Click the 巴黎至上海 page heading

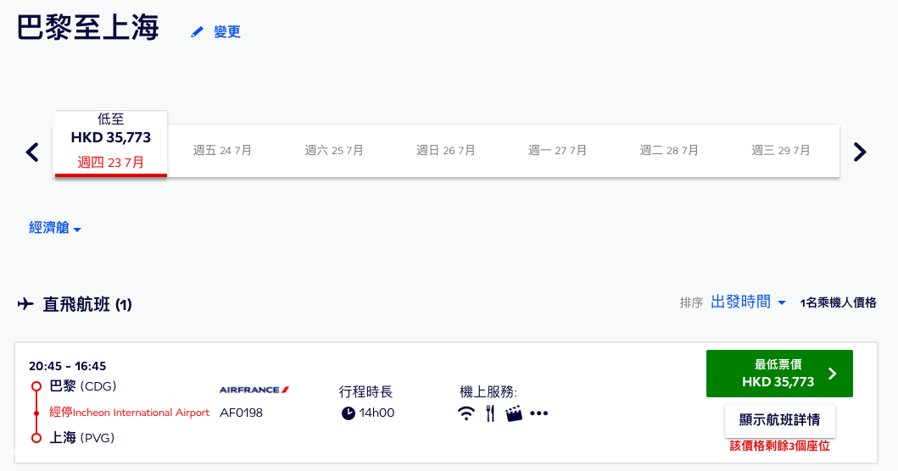pyautogui.click(x=87, y=27)
